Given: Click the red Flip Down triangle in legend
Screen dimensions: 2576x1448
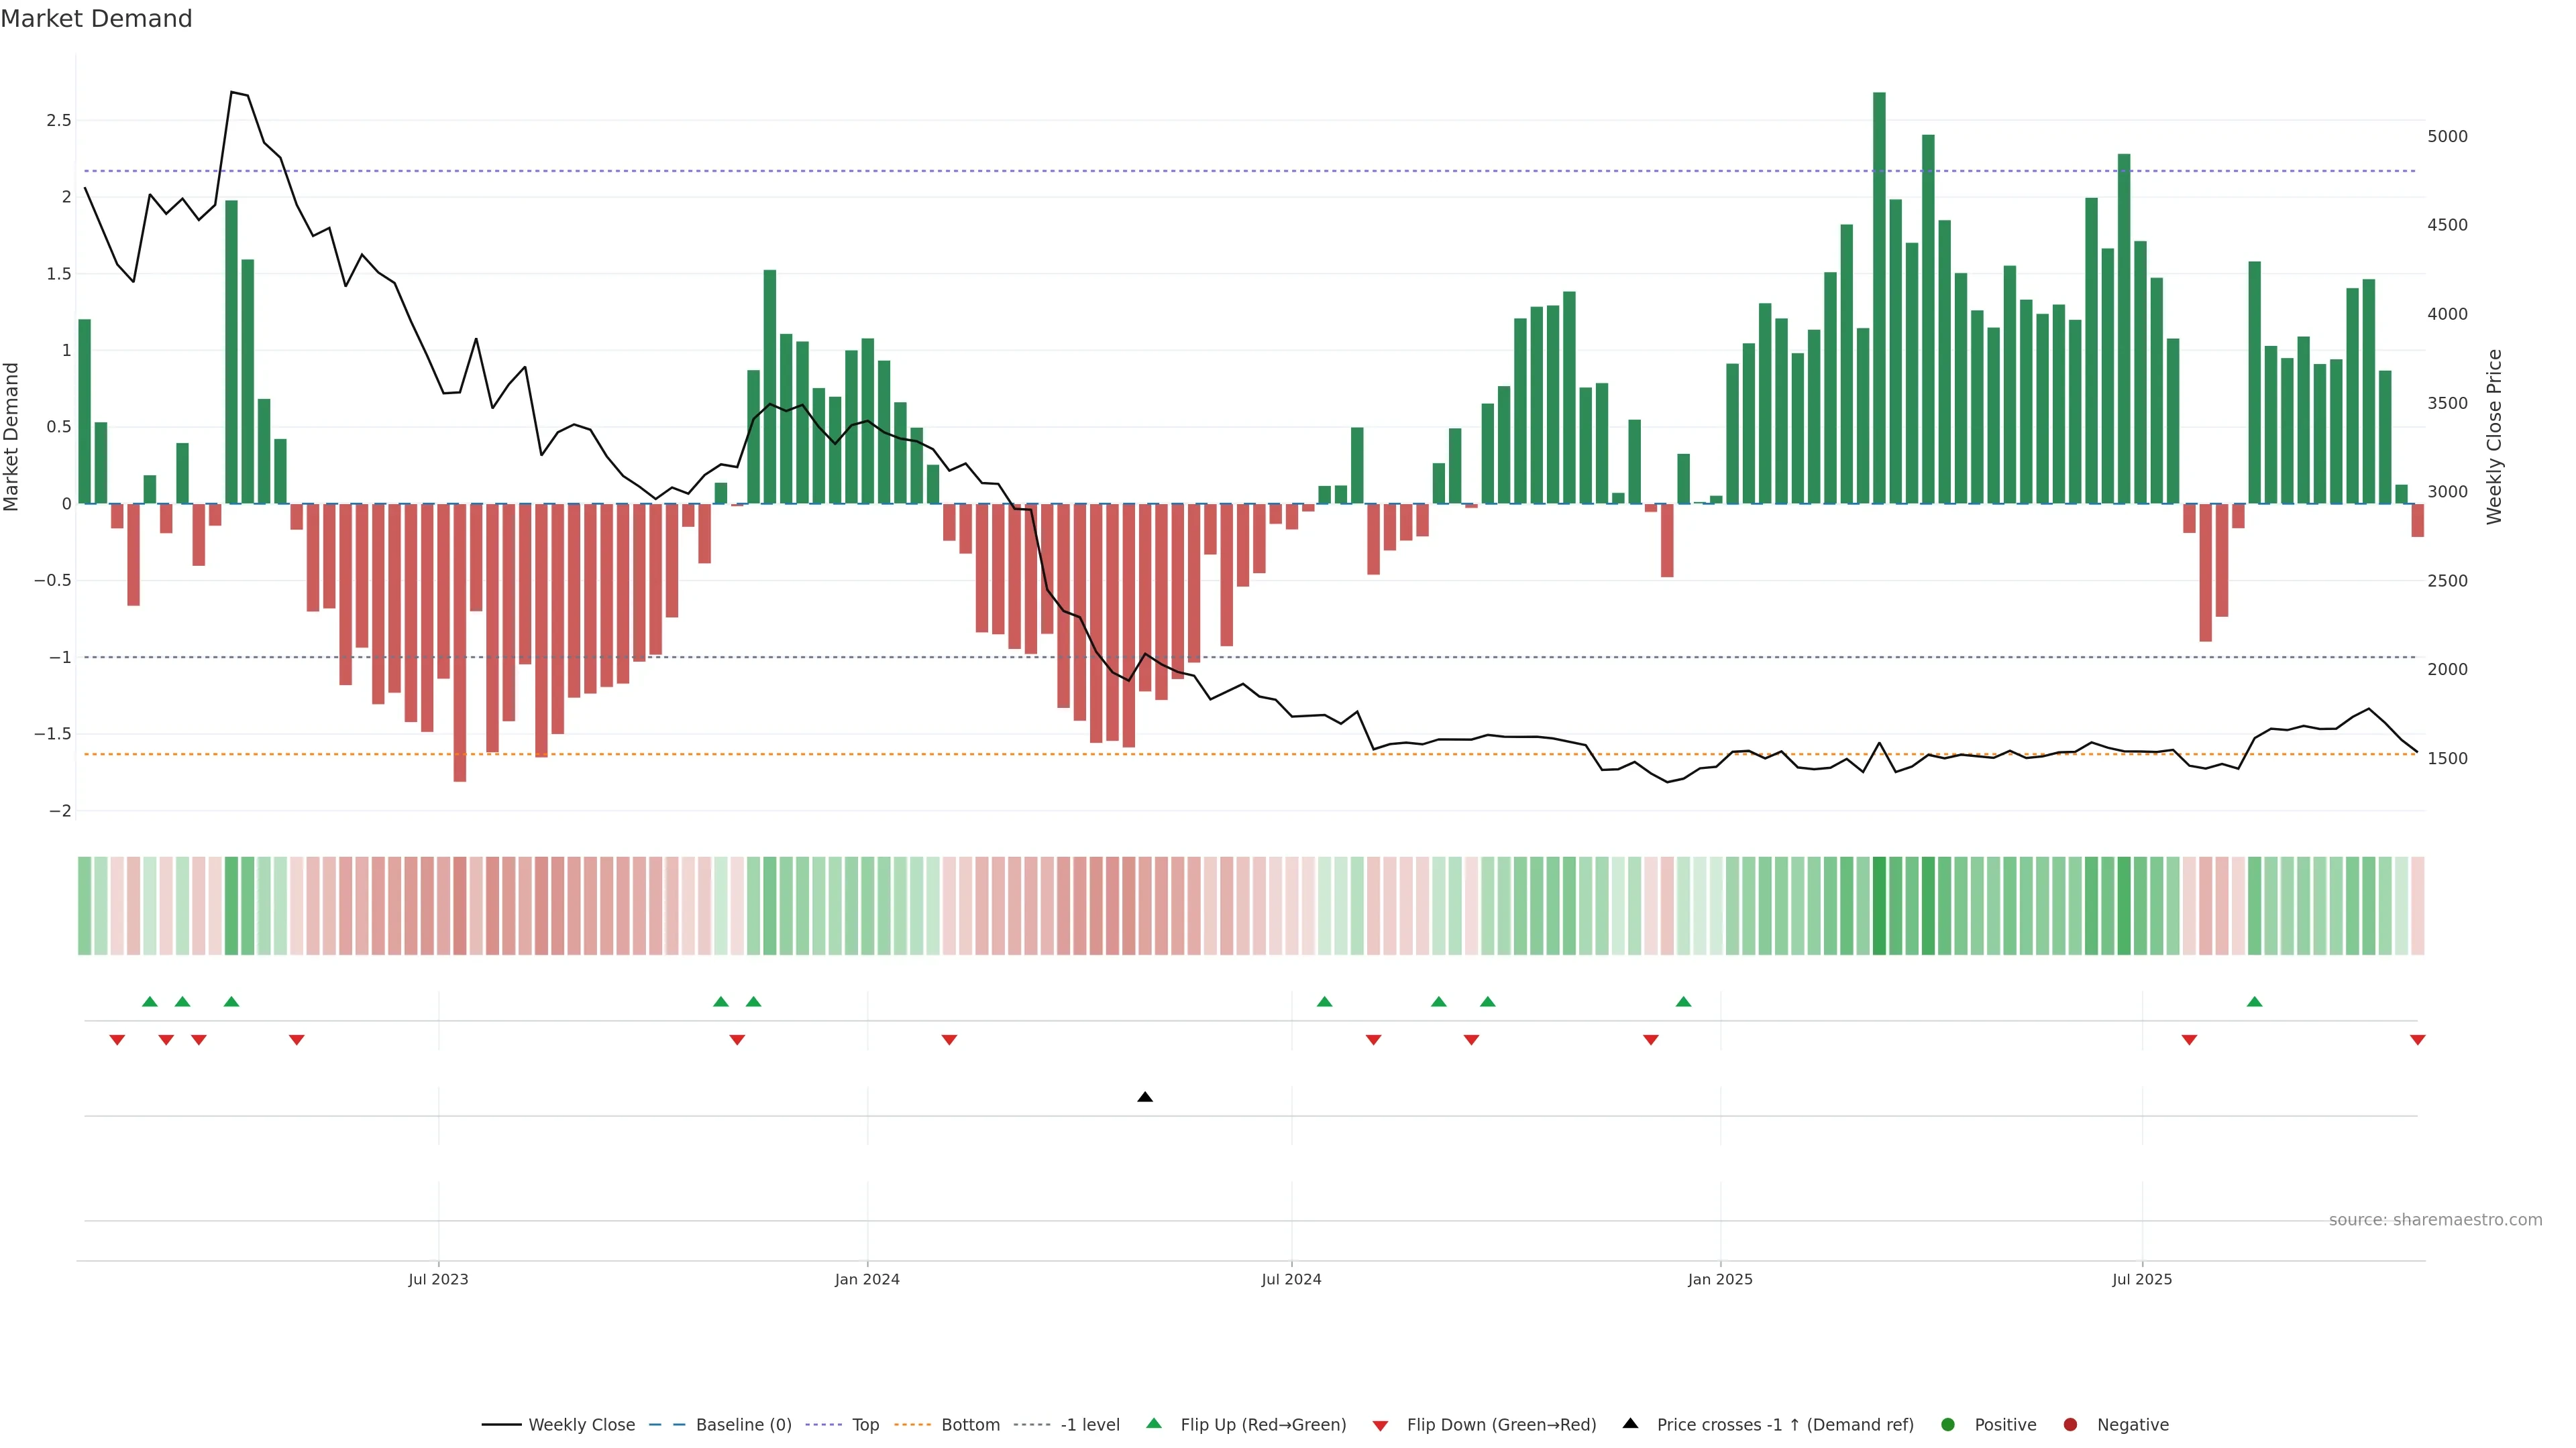Looking at the screenshot, I should [1380, 1426].
